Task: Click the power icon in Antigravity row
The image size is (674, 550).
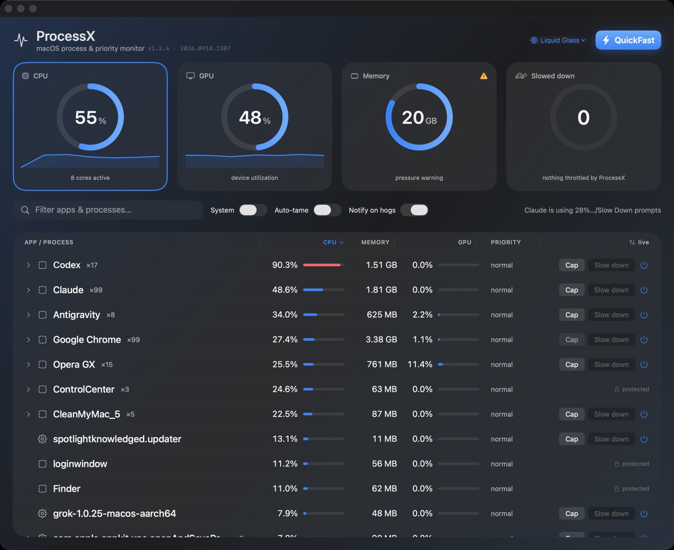Action: pos(644,315)
